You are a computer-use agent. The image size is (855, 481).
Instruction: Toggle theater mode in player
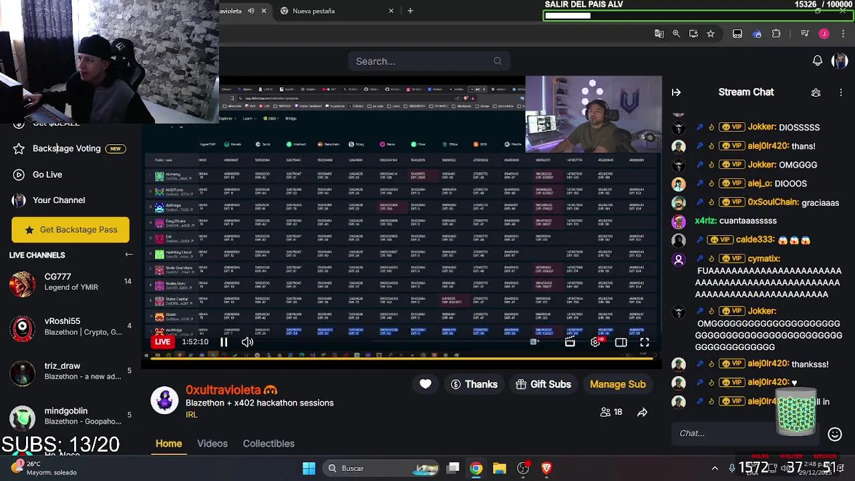click(x=621, y=342)
